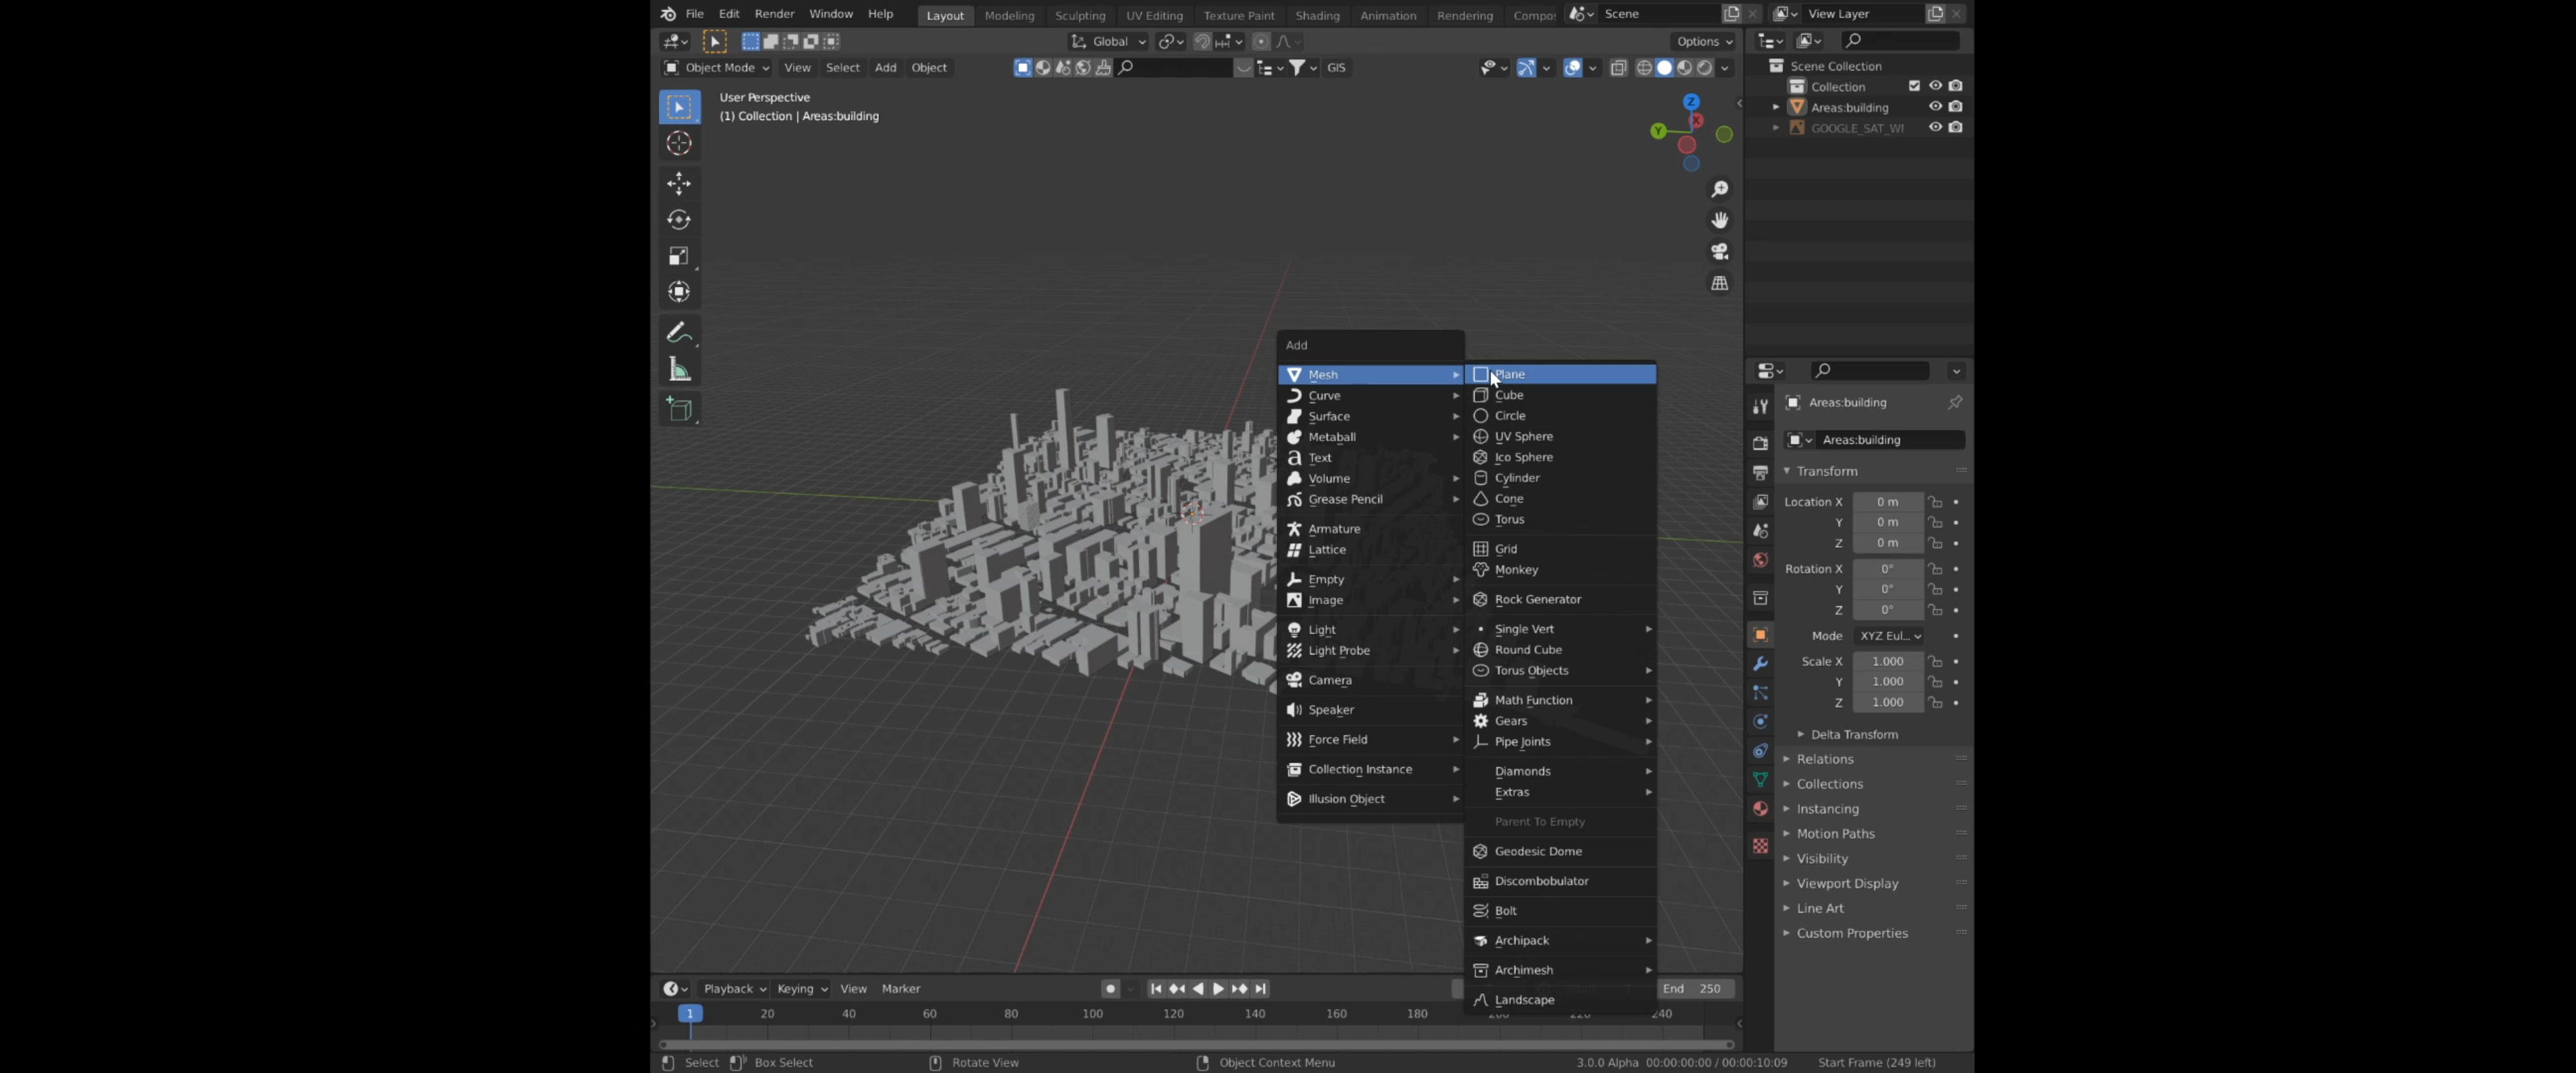Select the Add Cube tool
Image resolution: width=2576 pixels, height=1073 pixels.
[679, 410]
